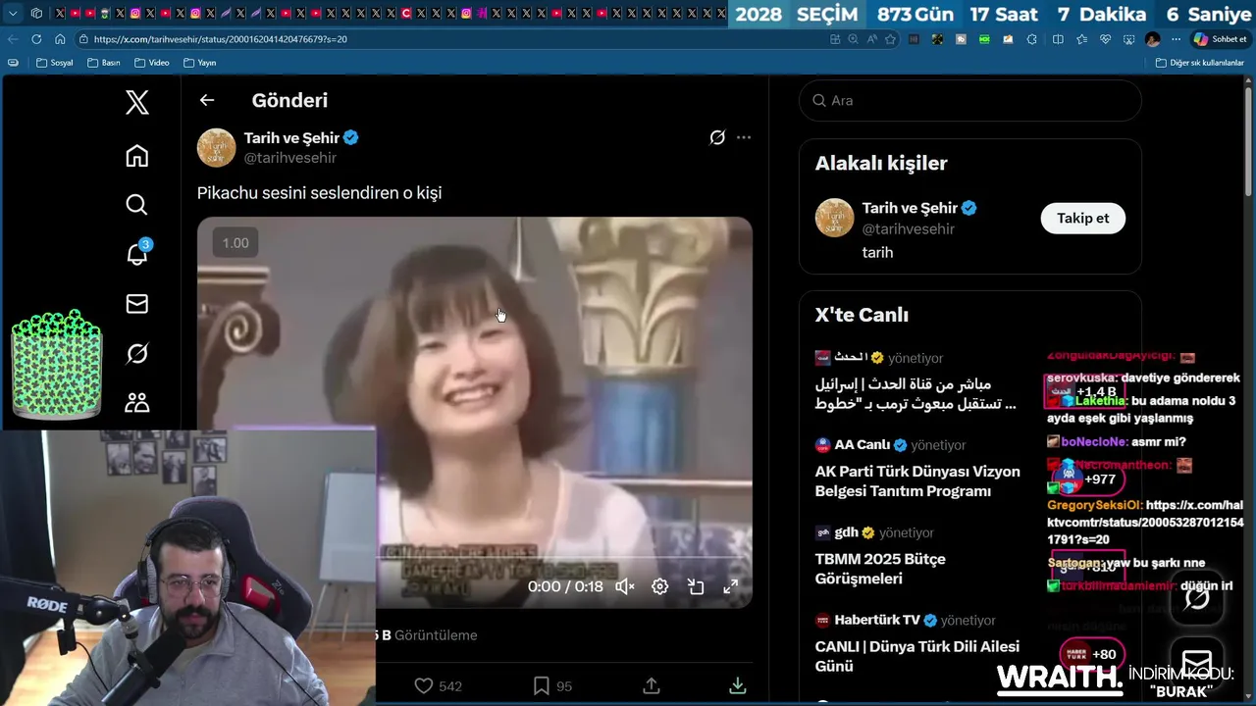Click the browser back arrow
Viewport: 1256px width, 706px height.
pyautogui.click(x=13, y=39)
